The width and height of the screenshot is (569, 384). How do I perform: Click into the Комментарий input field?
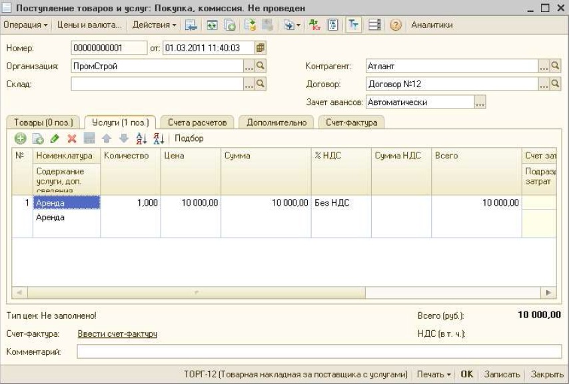318,351
